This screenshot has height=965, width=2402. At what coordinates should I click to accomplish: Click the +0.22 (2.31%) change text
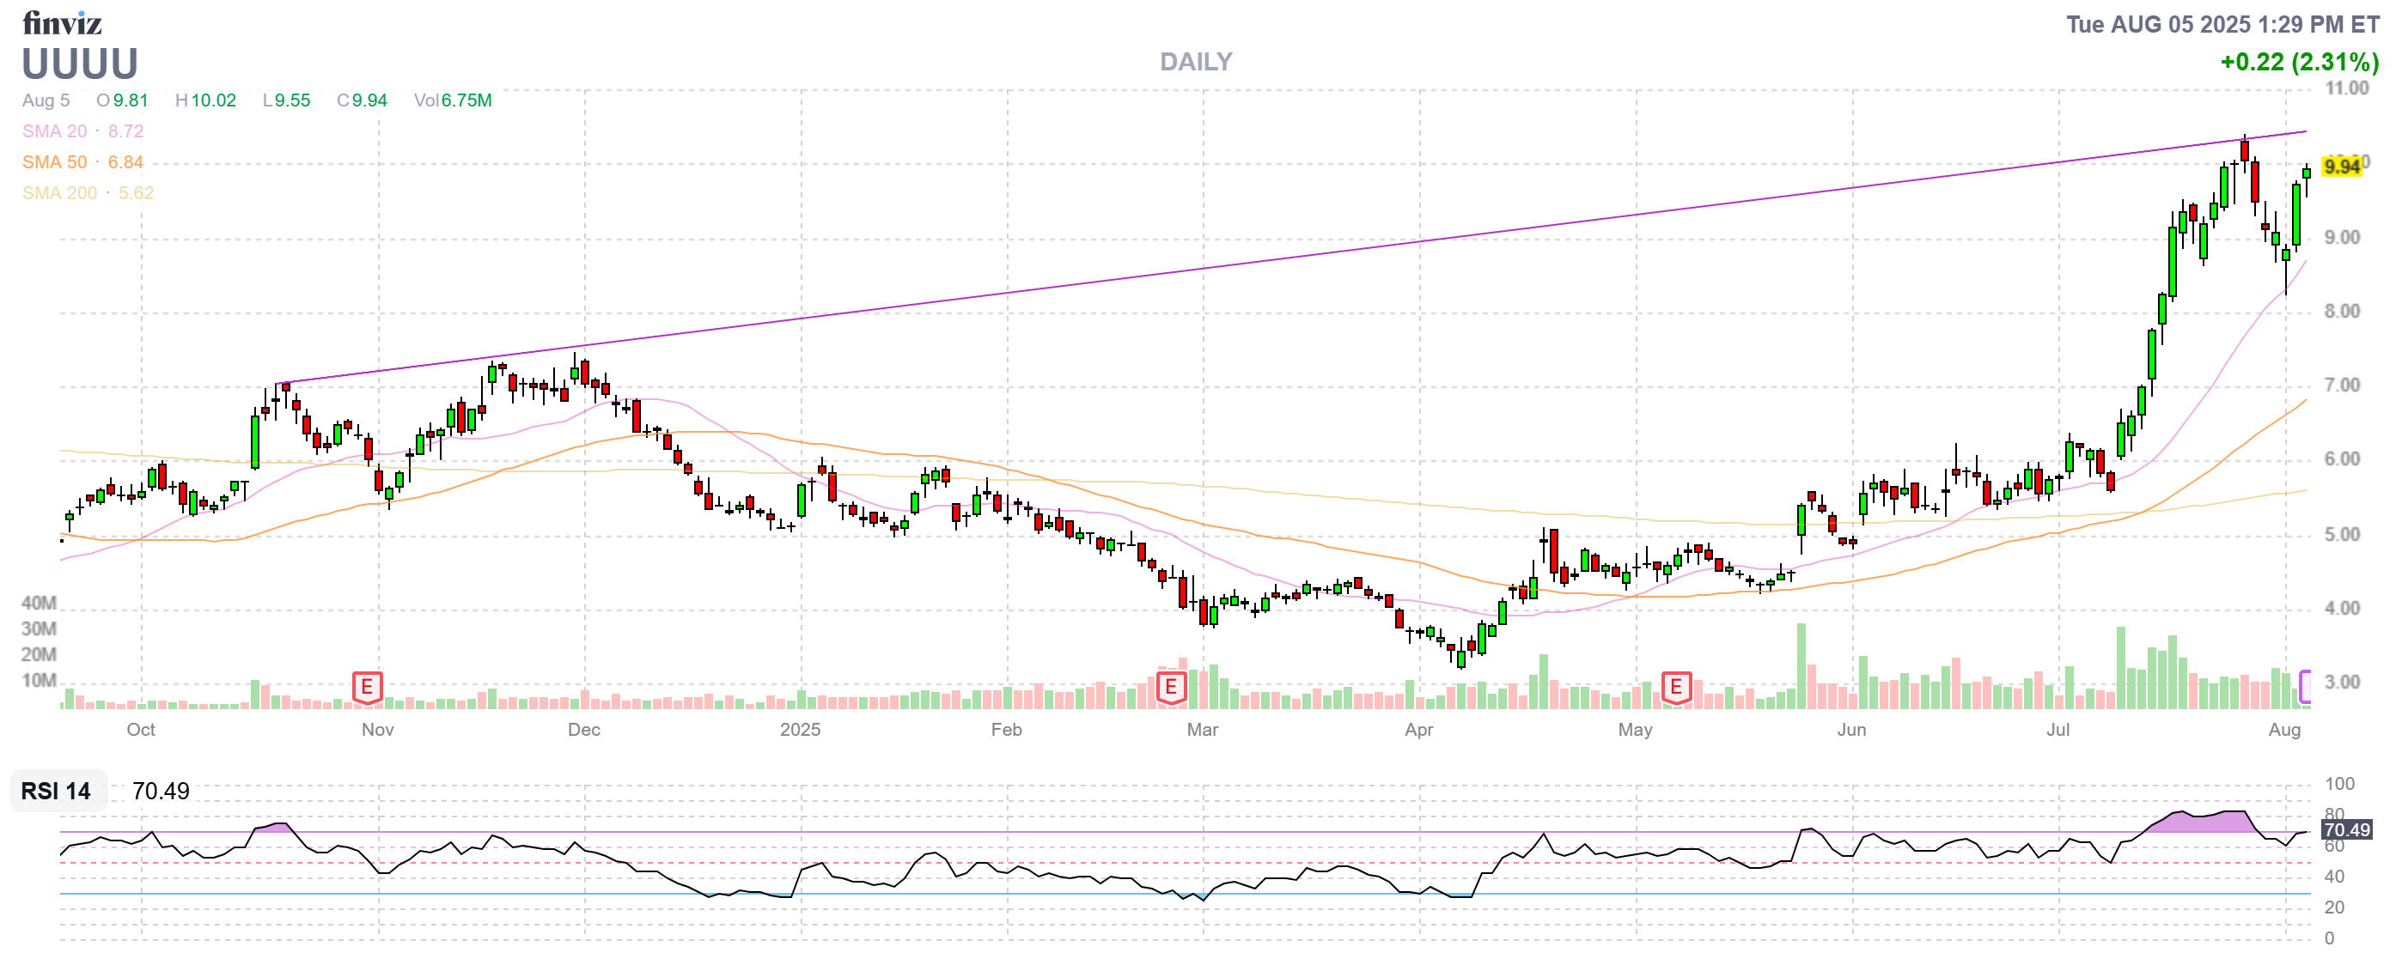tap(2299, 63)
